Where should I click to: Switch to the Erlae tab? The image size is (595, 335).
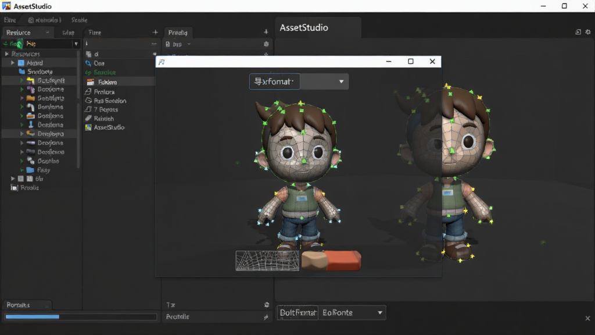69,33
